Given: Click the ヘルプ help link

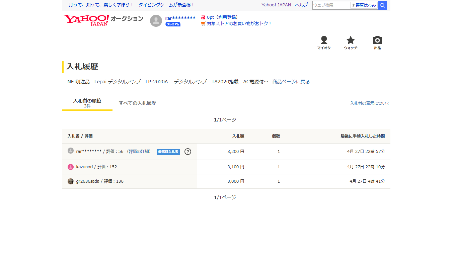Looking at the screenshot, I should pos(301,5).
